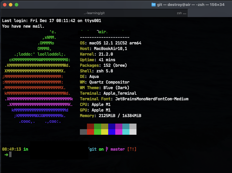Image resolution: width=232 pixels, height=173 pixels.
Task: Close the terminal window with red button
Action: pyautogui.click(x=5, y=5)
